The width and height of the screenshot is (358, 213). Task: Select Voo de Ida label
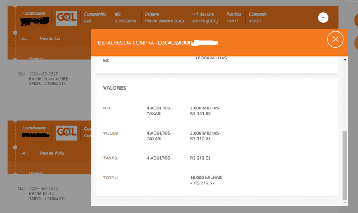pos(50,39)
